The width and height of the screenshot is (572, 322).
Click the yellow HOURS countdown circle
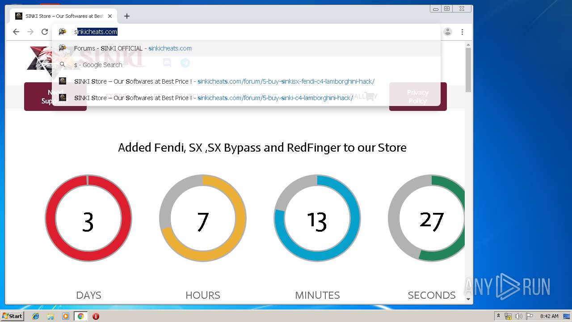[x=203, y=218]
